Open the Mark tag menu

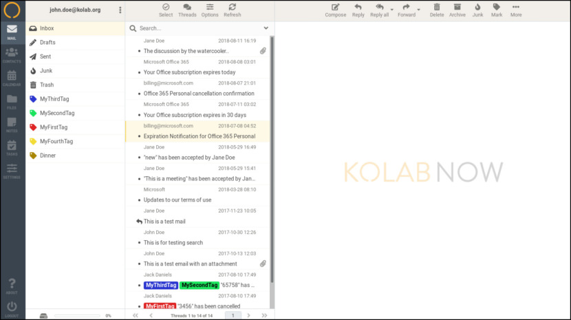496,10
